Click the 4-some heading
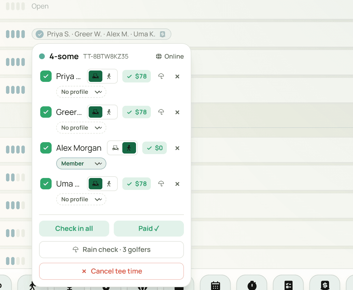 coord(64,56)
